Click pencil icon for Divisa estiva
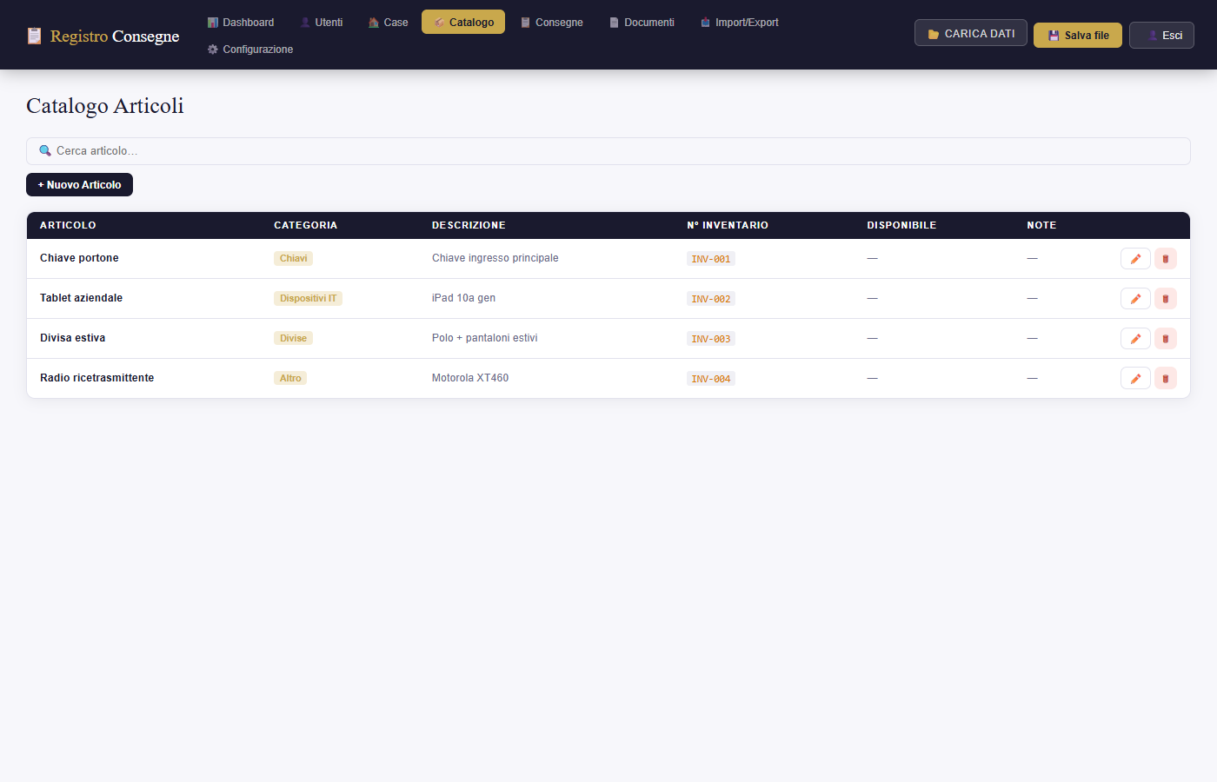This screenshot has height=782, width=1217. 1135,339
